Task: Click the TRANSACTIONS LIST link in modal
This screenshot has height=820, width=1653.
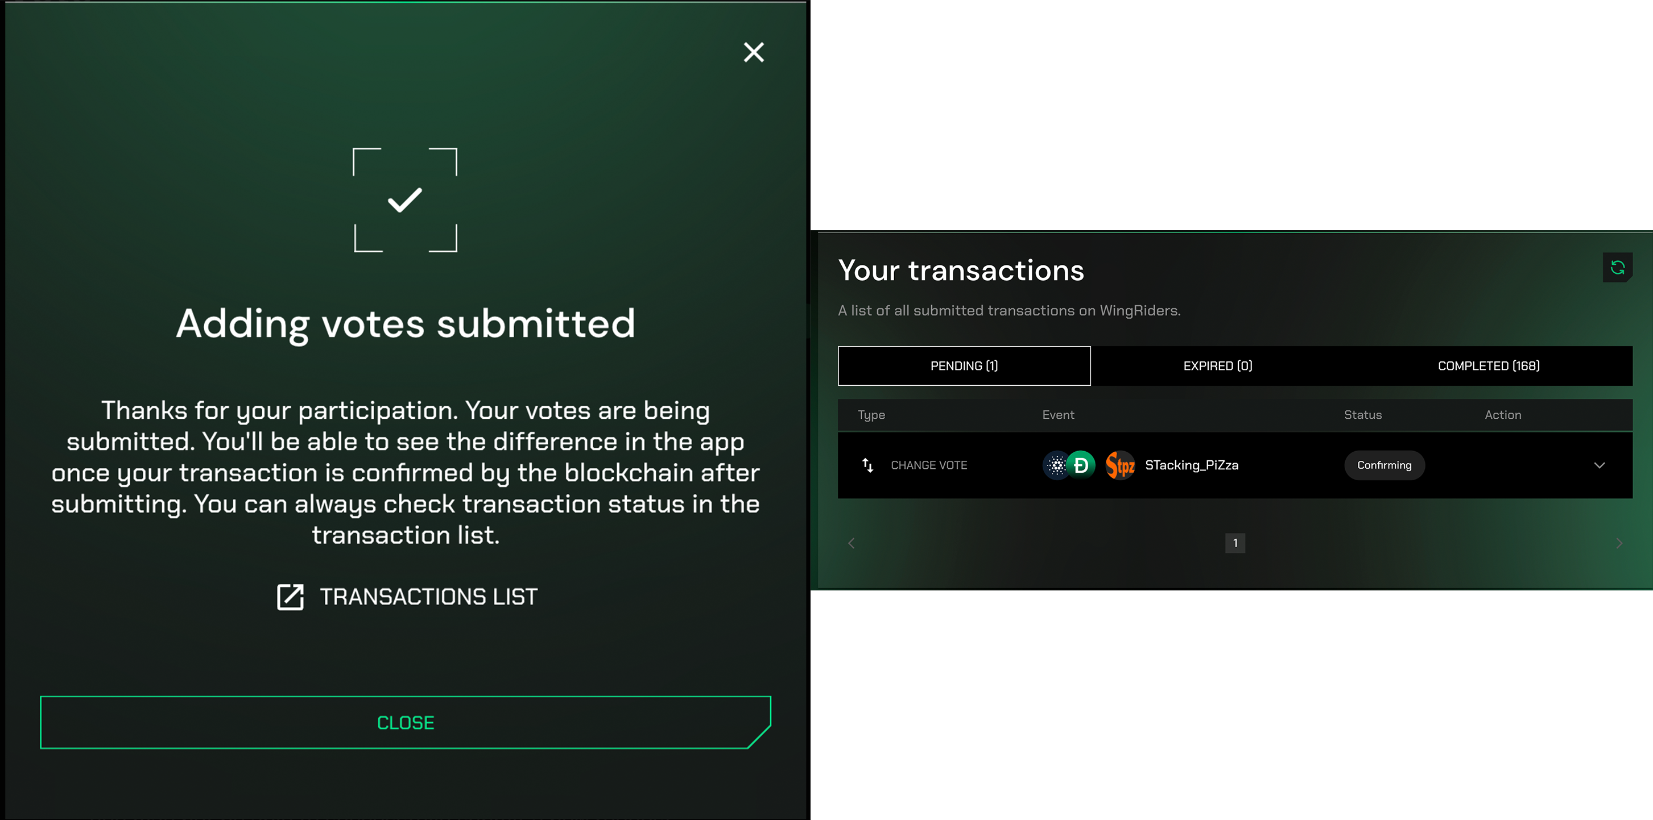Action: point(406,596)
